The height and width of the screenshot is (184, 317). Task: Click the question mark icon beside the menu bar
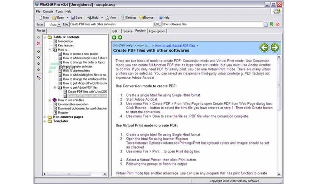click(276, 11)
